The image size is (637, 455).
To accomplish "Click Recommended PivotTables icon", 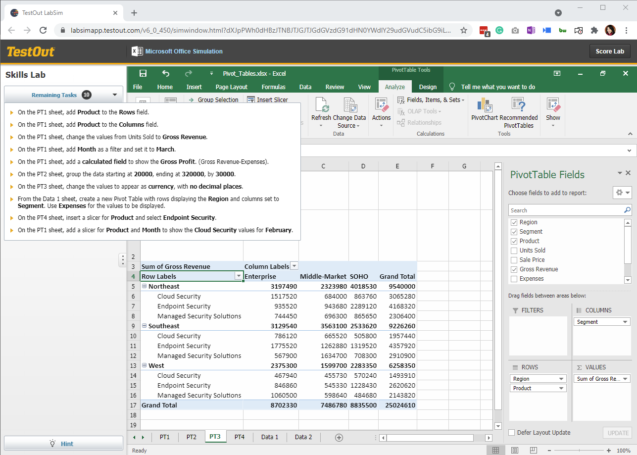I will tap(518, 104).
